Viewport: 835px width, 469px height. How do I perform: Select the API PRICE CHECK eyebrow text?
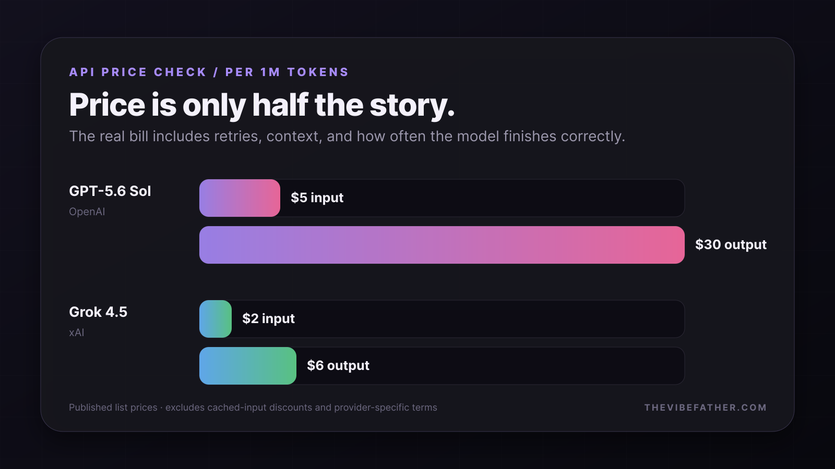point(209,72)
